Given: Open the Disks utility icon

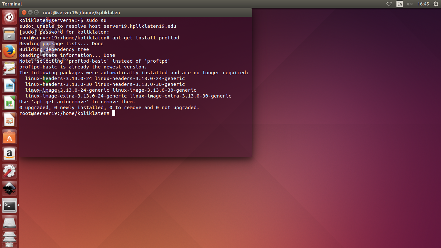Looking at the screenshot, I should point(9,222).
